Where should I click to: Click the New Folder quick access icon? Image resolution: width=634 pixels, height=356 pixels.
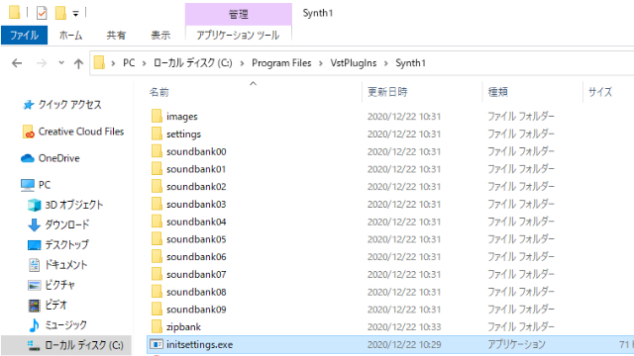tap(60, 13)
